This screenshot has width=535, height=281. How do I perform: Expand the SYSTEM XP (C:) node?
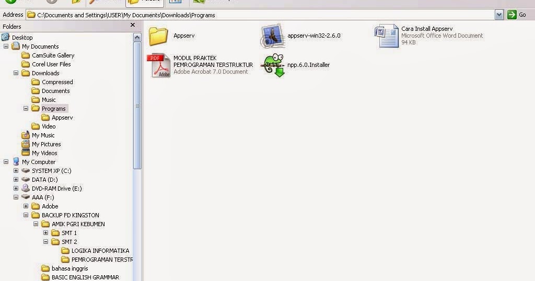16,170
